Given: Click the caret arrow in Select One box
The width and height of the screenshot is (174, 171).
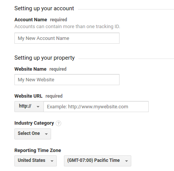Looking at the screenshot, I should point(46,134).
